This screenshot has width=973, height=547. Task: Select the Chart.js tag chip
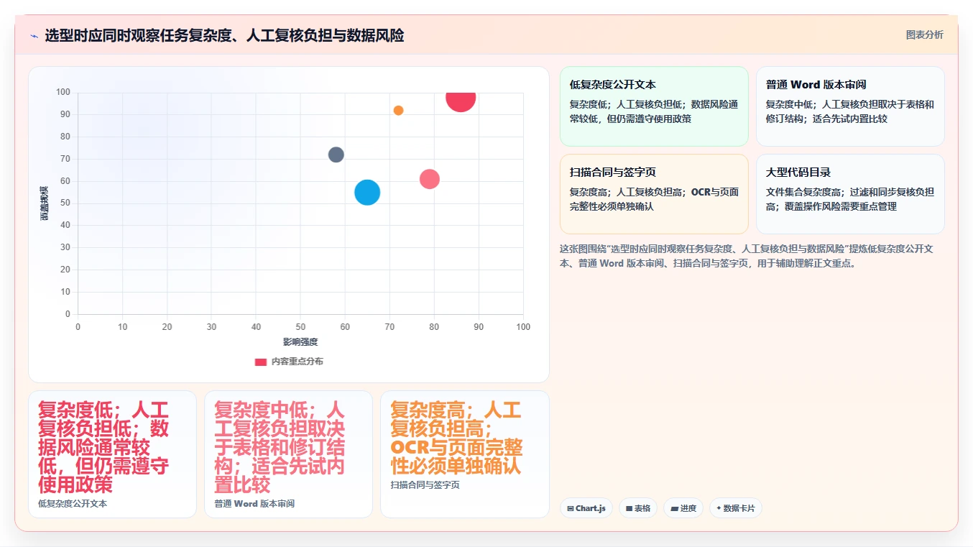(586, 508)
